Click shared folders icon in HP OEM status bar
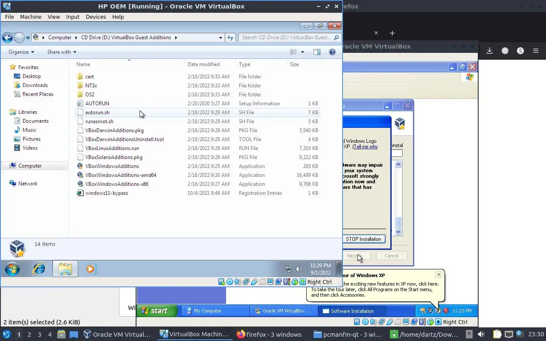The width and height of the screenshot is (546, 341). (262, 282)
